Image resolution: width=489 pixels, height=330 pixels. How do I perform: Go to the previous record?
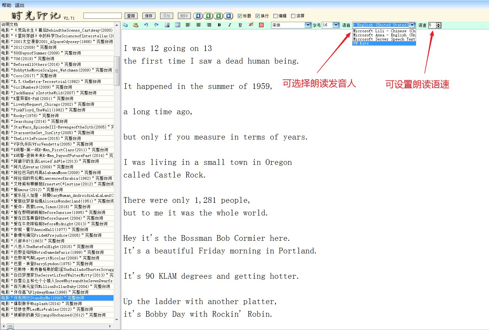point(208,16)
